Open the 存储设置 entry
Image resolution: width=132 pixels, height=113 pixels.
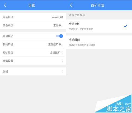pyautogui.click(x=33, y=61)
